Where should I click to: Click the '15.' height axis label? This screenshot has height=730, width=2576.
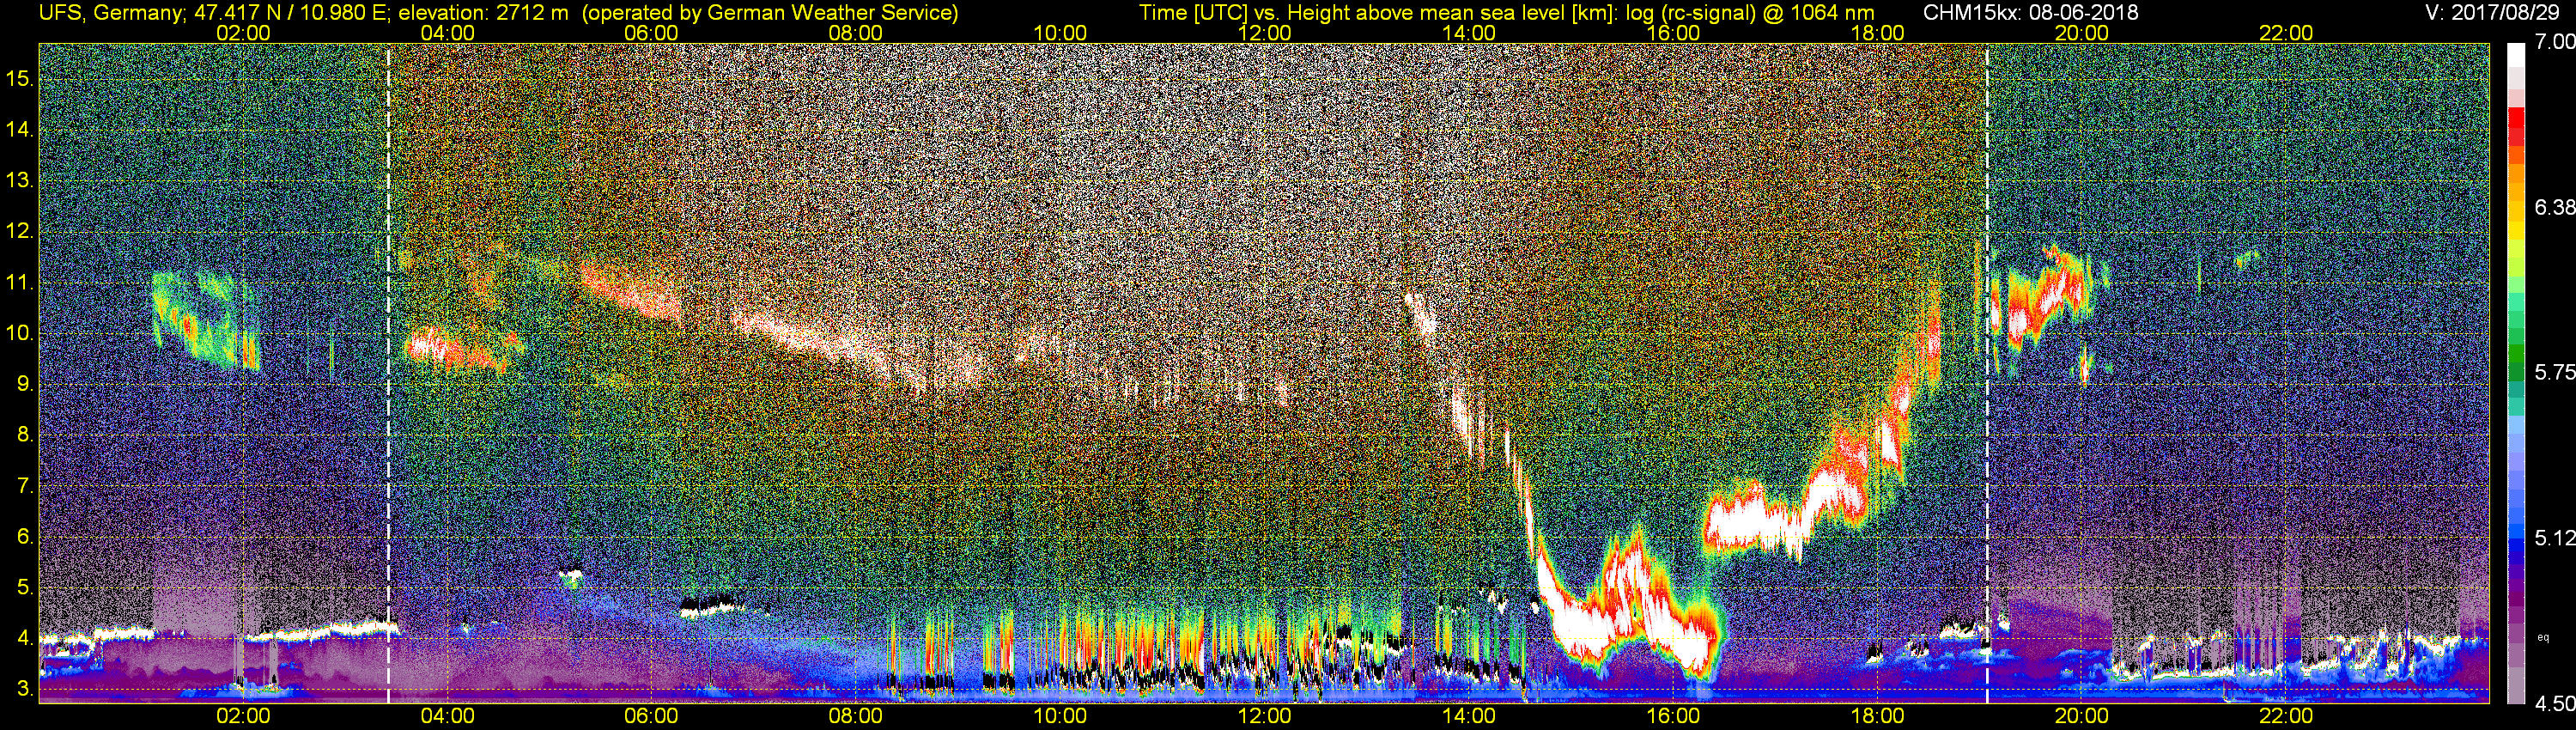click(21, 78)
